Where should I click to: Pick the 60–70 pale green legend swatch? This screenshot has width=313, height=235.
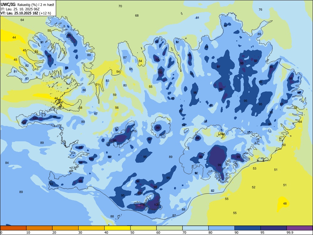pos(169,228)
